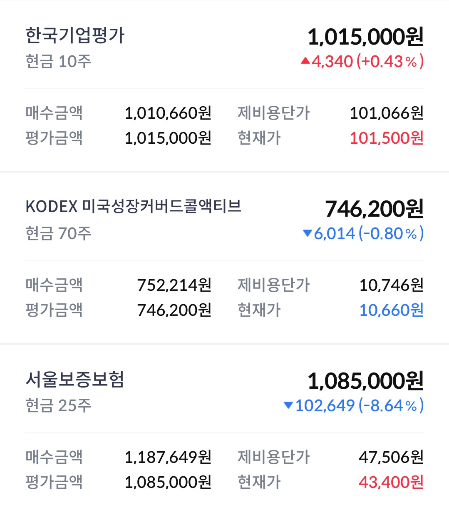The image size is (449, 515).
Task: Tap the blue down-triangle next to 102,649
Action: (288, 405)
